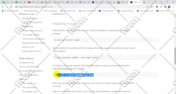Open The snap format link

pyautogui.click(x=30, y=87)
